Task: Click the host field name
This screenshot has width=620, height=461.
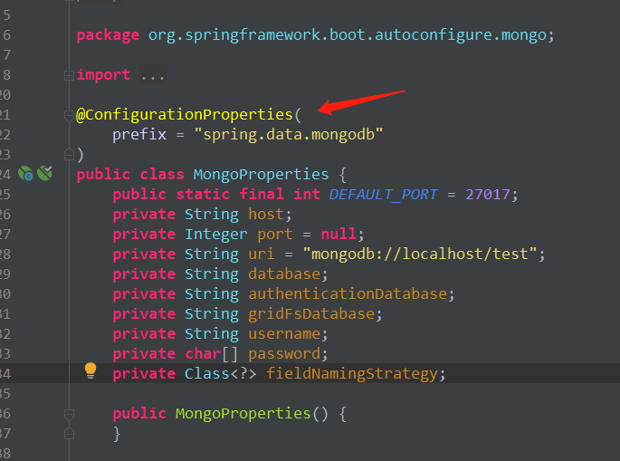Action: [x=266, y=214]
